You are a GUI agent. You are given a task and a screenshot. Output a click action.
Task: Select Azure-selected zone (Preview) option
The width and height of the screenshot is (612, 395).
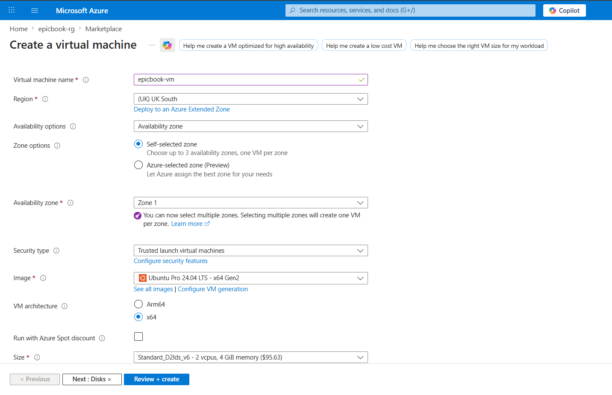point(138,165)
